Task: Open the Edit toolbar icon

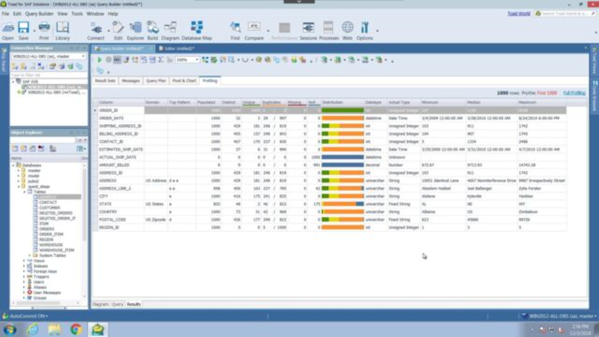Action: 118,28
